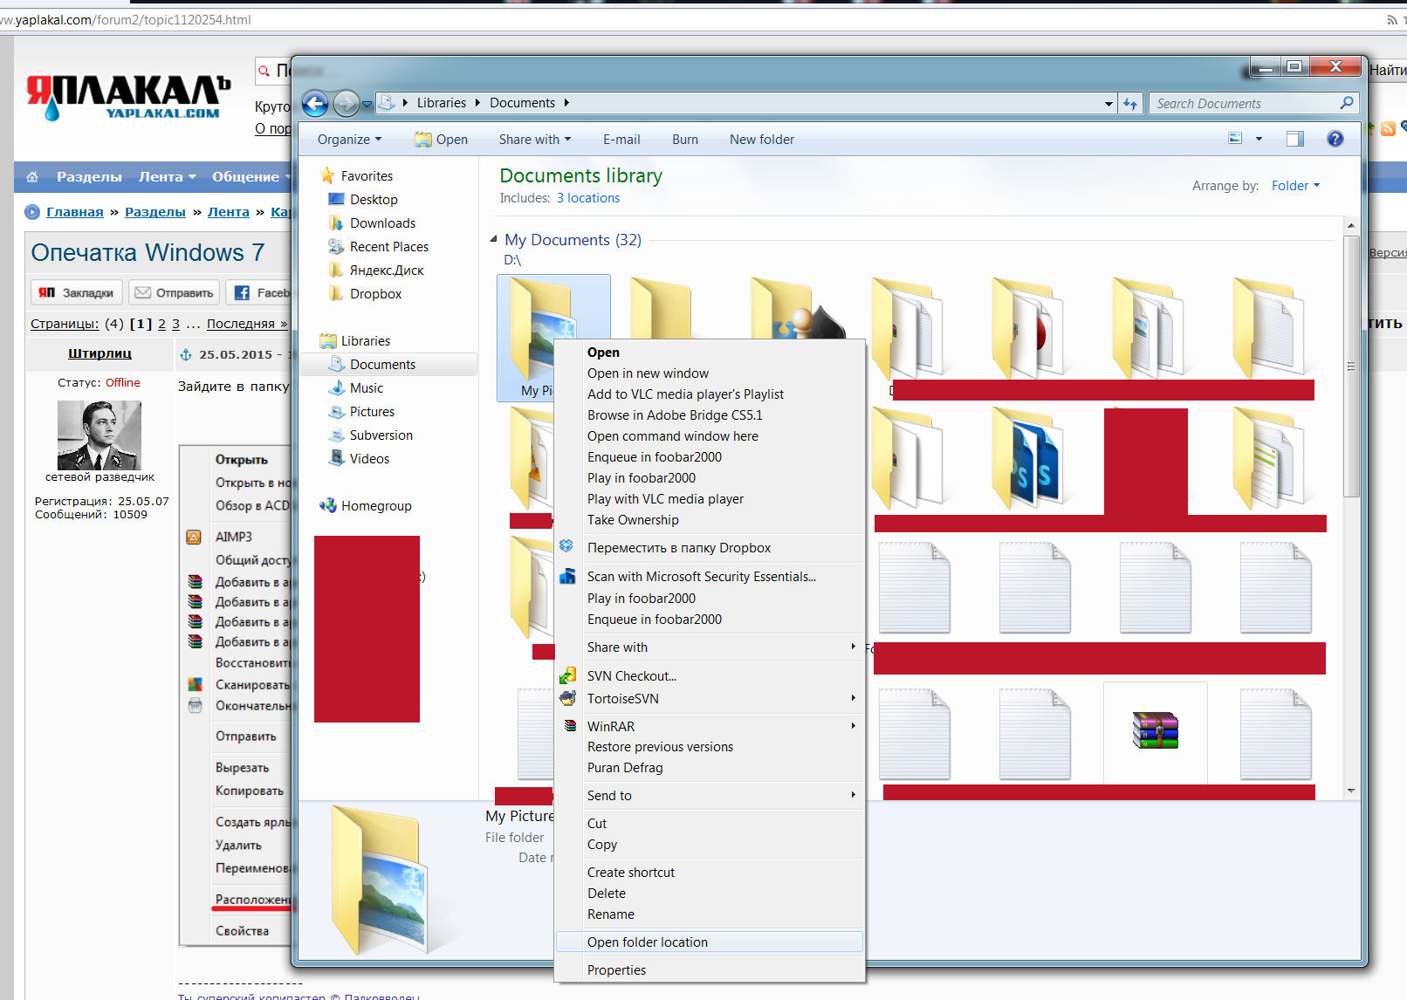Open Music library in navigation pane
Screen dimensions: 1407x1000
[367, 388]
